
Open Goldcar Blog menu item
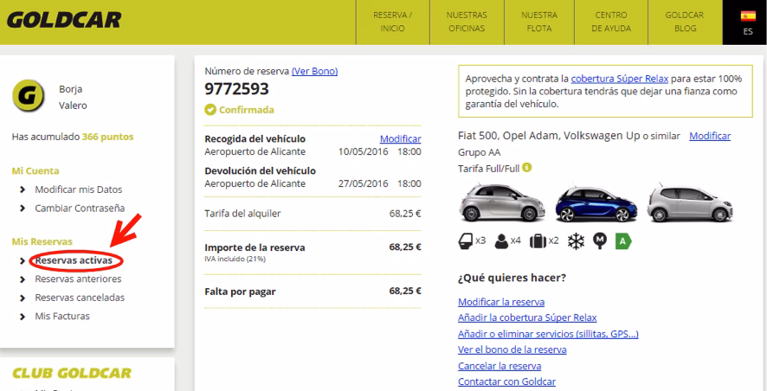pos(685,22)
